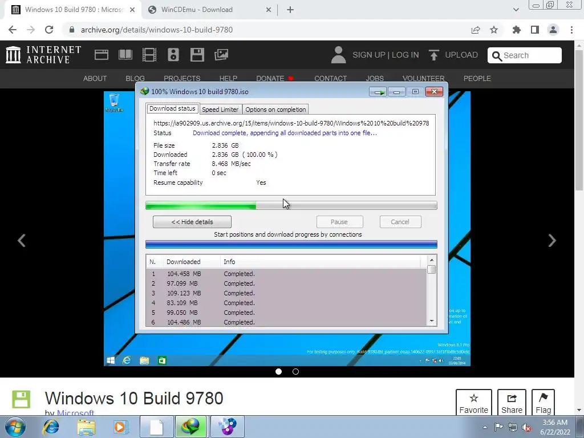Click the connections list scrollbar thumb
The height and width of the screenshot is (438, 584).
pyautogui.click(x=432, y=269)
